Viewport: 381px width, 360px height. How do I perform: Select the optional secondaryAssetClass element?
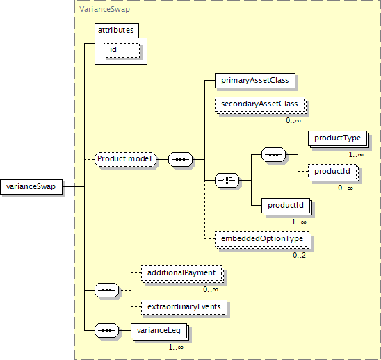point(260,104)
